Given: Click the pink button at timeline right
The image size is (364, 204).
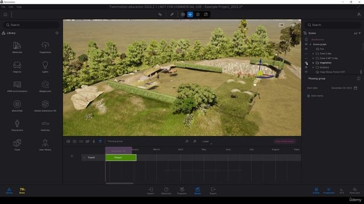Looking at the screenshot, I should (285, 141).
